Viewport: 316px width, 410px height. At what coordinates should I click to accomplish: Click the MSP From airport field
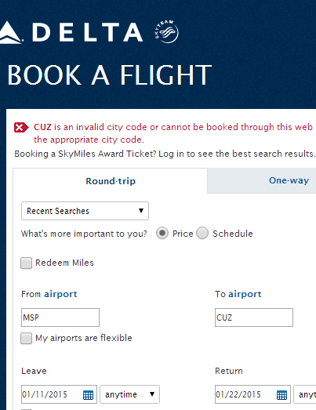(60, 317)
